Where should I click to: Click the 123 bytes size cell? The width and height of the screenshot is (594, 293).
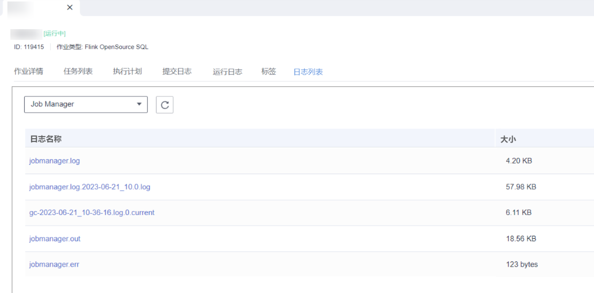coord(522,264)
